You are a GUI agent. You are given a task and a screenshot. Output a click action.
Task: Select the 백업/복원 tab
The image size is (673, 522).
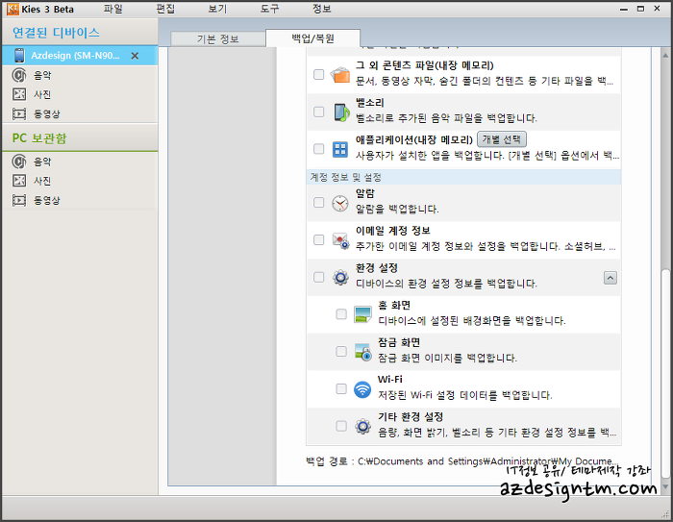pyautogui.click(x=312, y=38)
